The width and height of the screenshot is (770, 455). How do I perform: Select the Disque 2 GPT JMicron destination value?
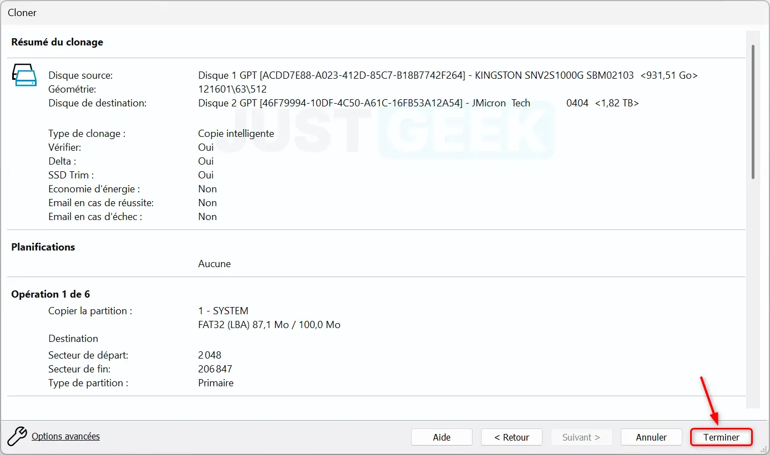tap(418, 103)
